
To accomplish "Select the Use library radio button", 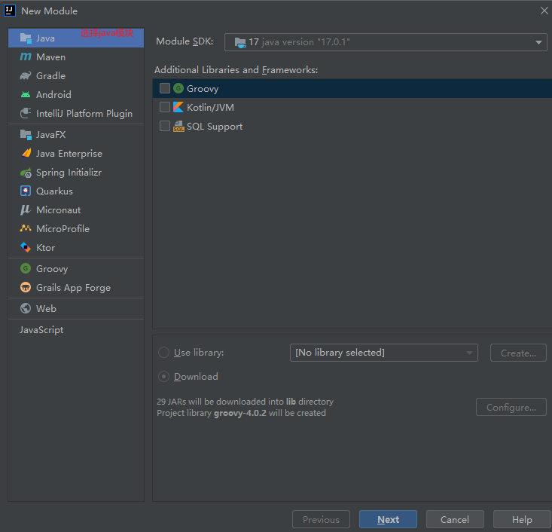I will click(x=163, y=353).
